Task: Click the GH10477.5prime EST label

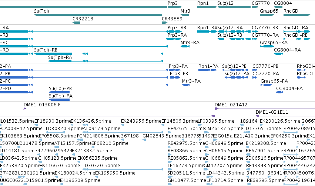Action: pos(187,181)
